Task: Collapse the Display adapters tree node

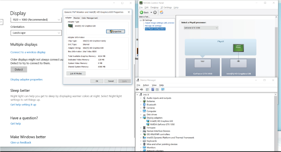Action: [141, 118]
